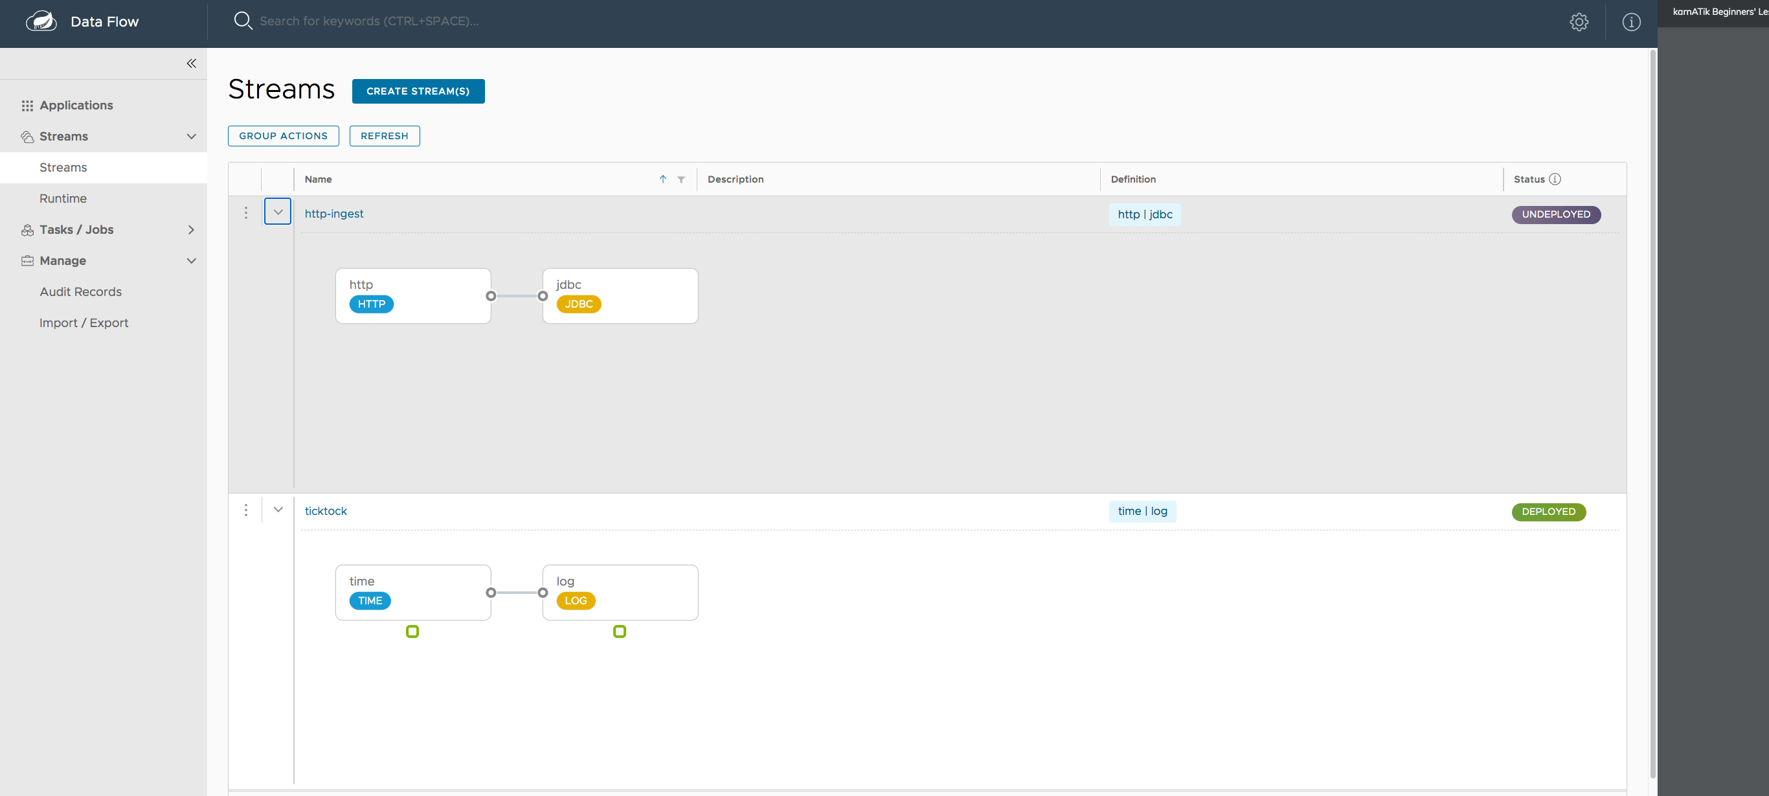The height and width of the screenshot is (796, 1769).
Task: Click the Status column info icon
Action: (1555, 179)
